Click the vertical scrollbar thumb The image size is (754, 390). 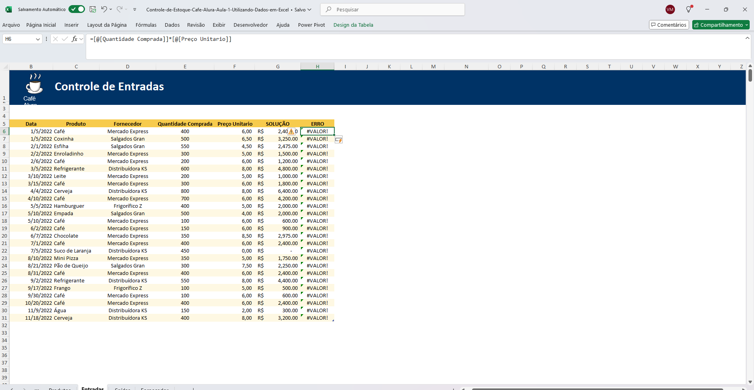750,75
